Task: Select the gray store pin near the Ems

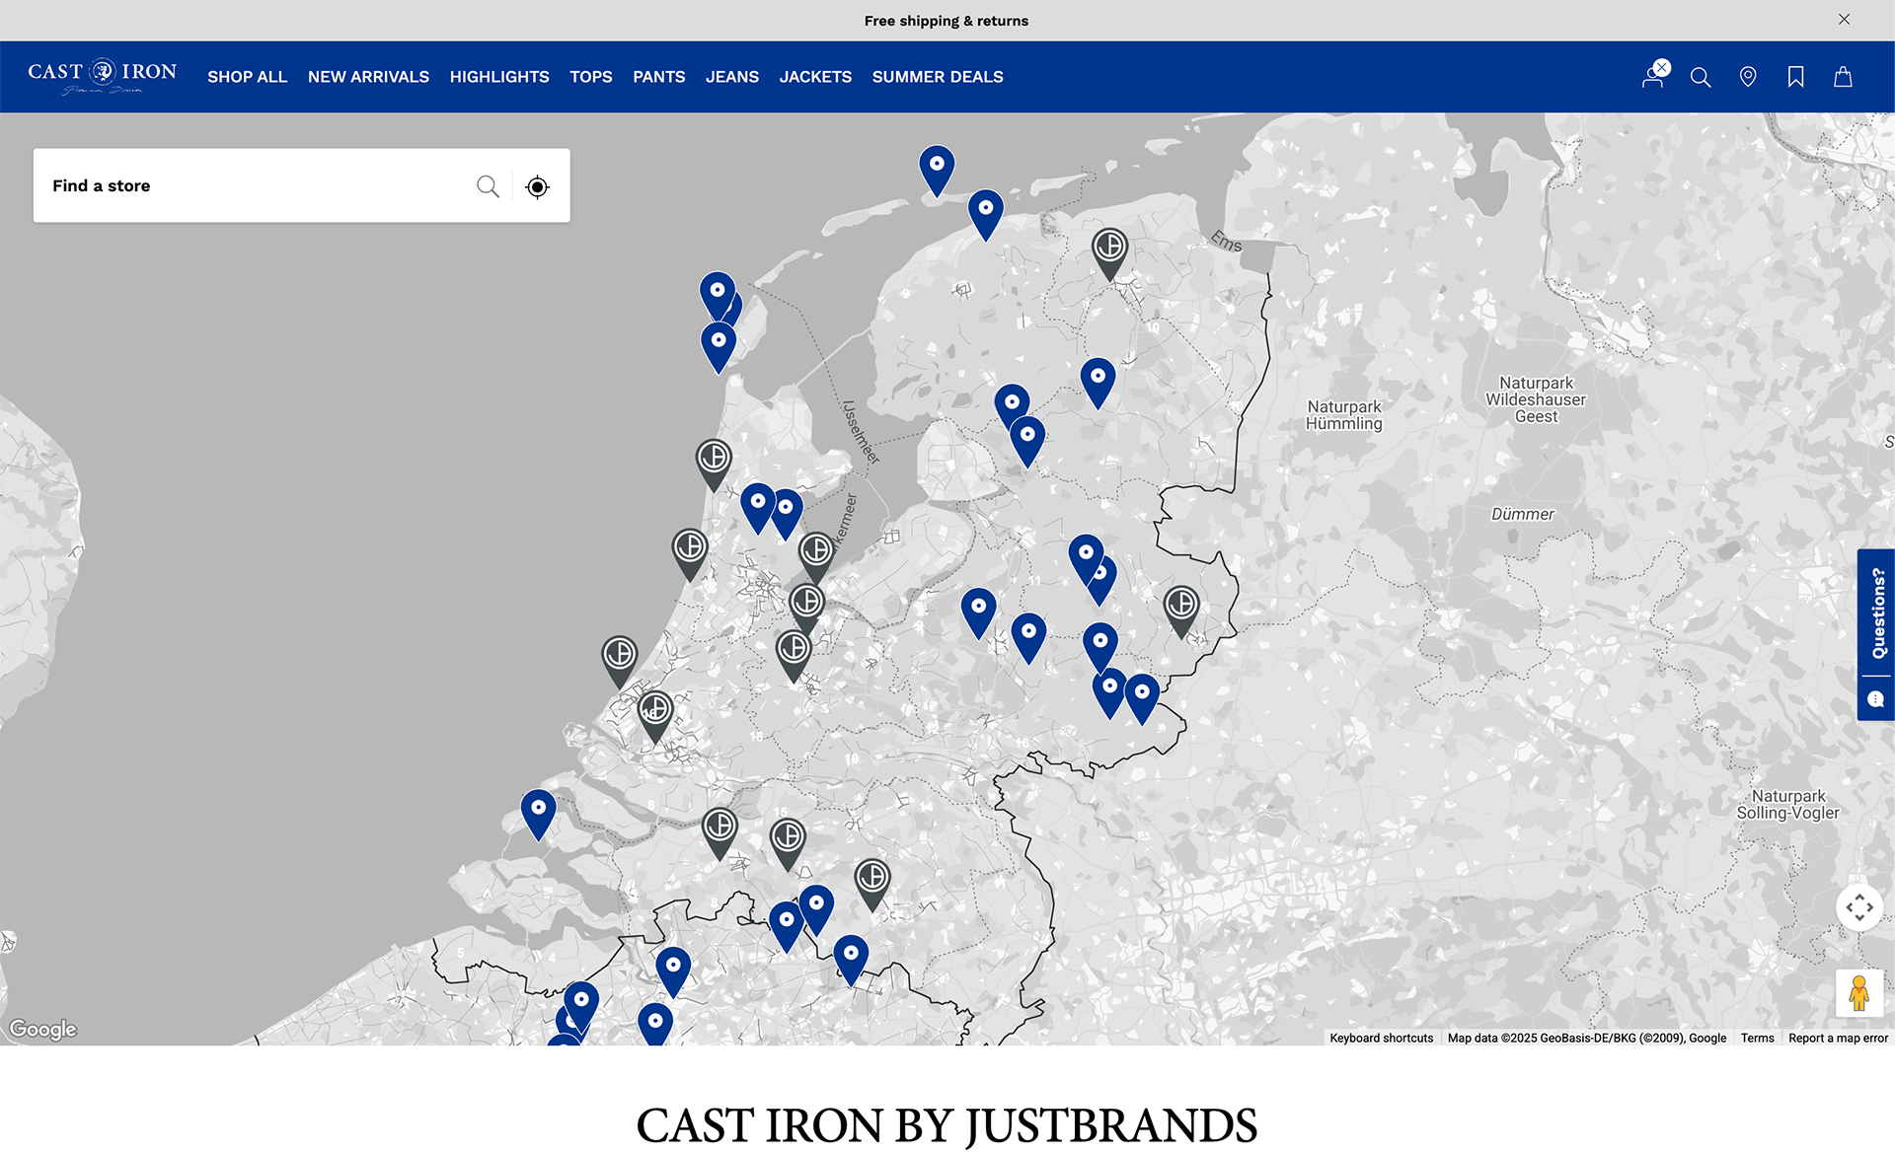Action: (x=1110, y=253)
